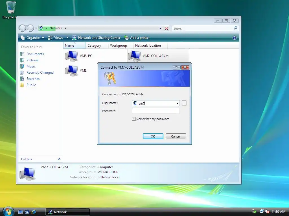
Task: Click the 11:10 AM taskbar clock
Action: [x=278, y=212]
